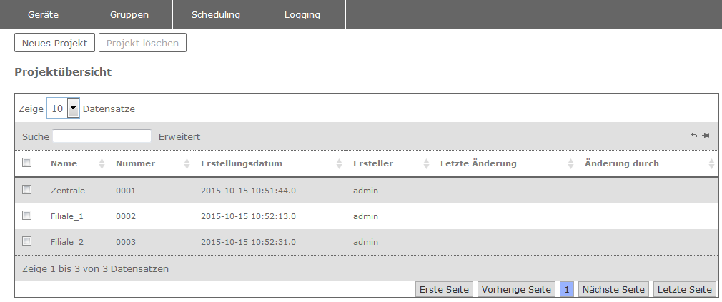This screenshot has height=302, width=722.
Task: Click the Nächste Seite pagination button
Action: [x=613, y=289]
